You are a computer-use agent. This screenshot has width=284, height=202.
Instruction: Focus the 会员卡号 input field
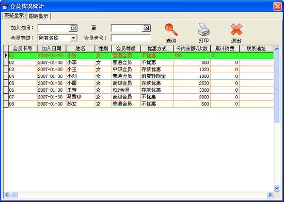(x=131, y=38)
